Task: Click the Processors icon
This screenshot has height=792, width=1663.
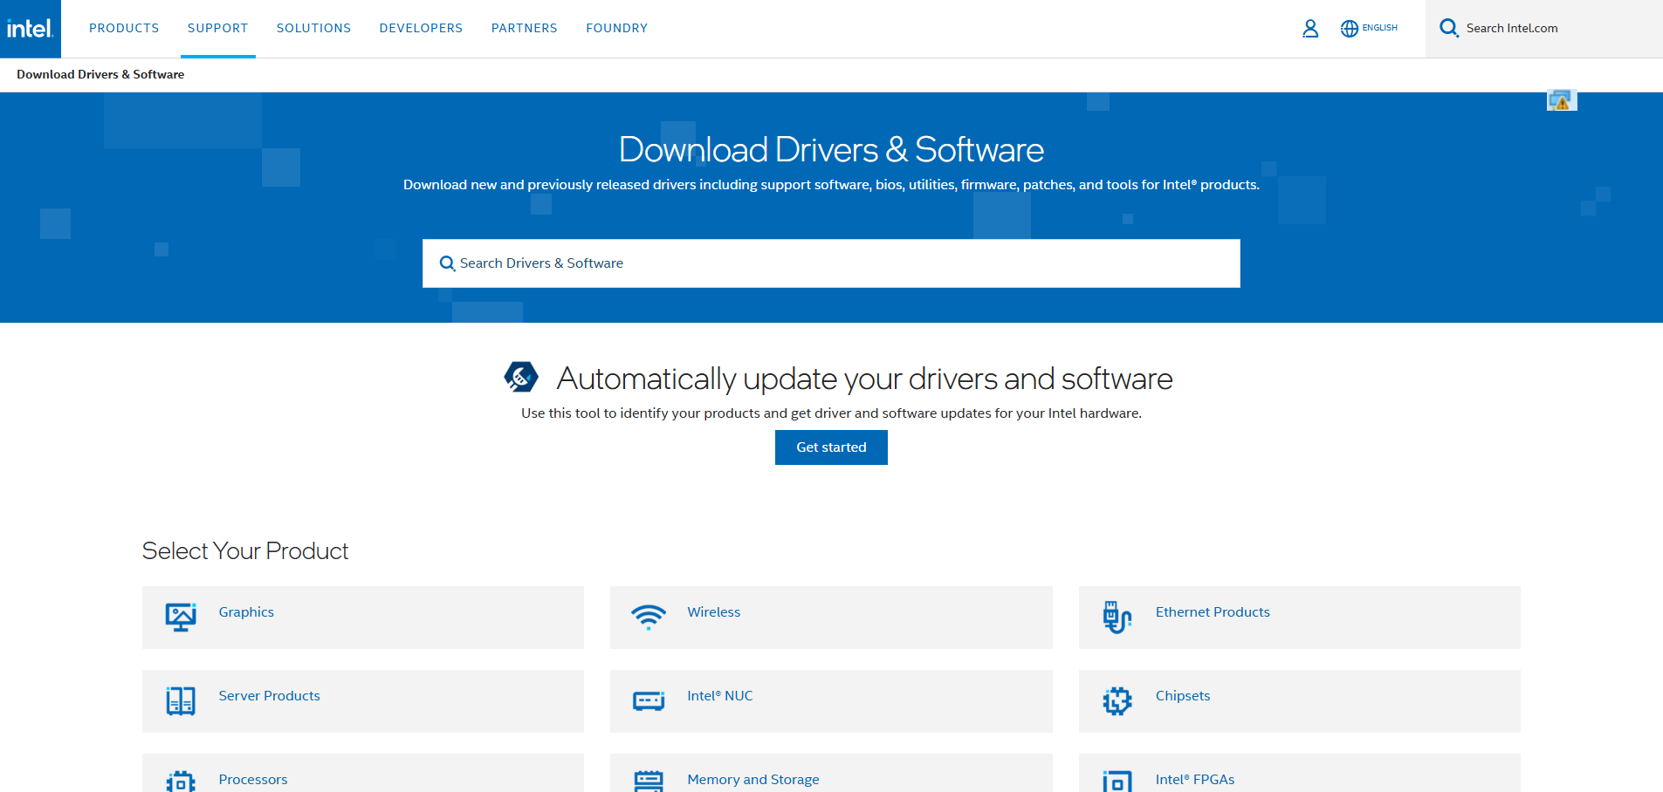Action: (181, 781)
